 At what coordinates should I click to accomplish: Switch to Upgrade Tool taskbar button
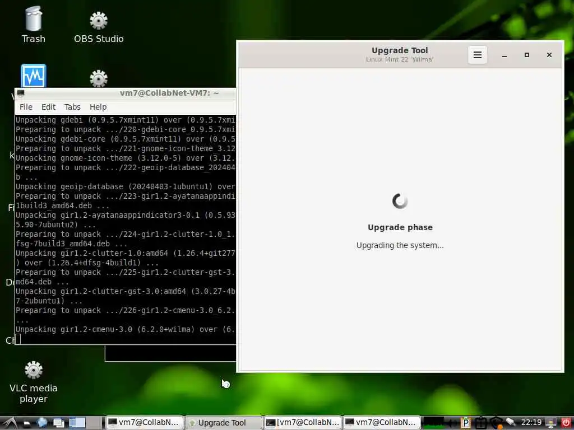[223, 423]
